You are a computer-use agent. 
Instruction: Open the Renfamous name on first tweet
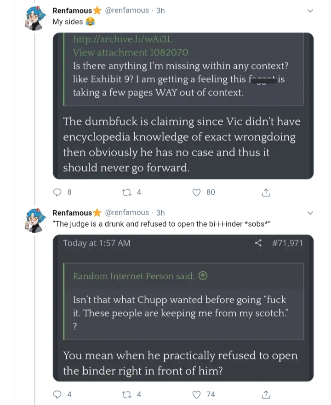[72, 11]
